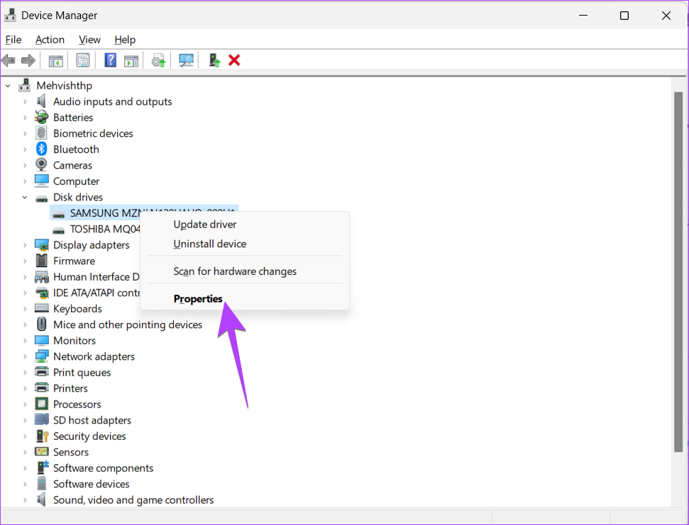Click the Network adapters icon
The height and width of the screenshot is (525, 689).
41,356
